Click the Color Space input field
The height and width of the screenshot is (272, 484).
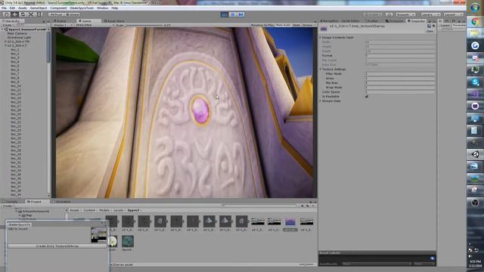tap(400, 92)
